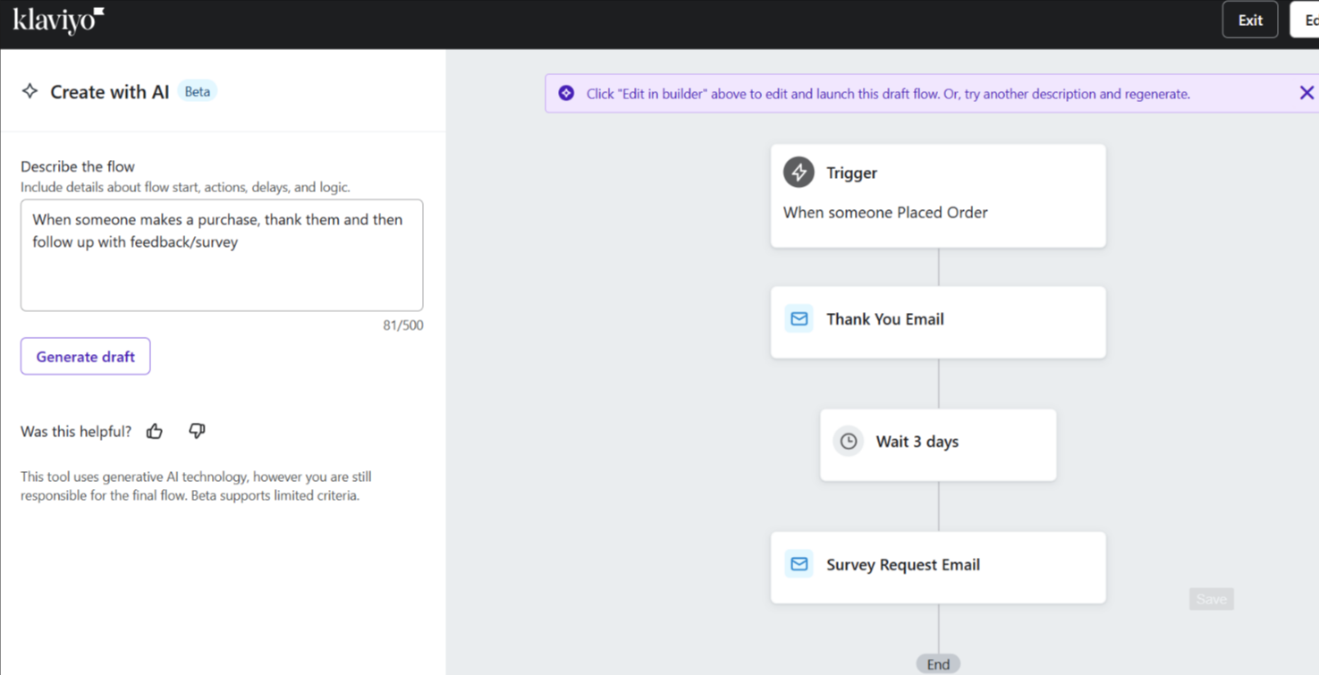The height and width of the screenshot is (675, 1319).
Task: Click the Save button on the canvas
Action: tap(1211, 598)
